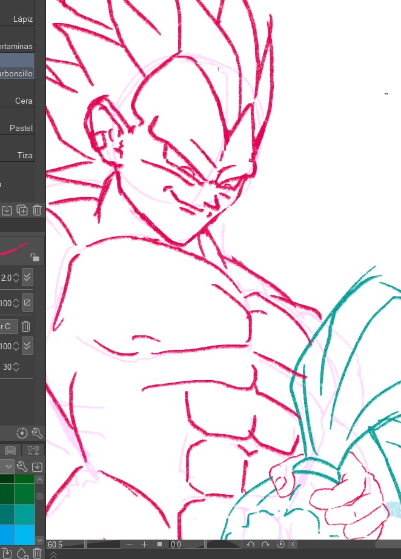Pick the deeper blue swatch
This screenshot has height=559, width=401.
pos(7,534)
